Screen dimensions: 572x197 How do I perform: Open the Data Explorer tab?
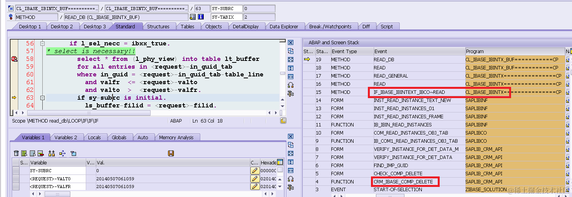point(284,26)
